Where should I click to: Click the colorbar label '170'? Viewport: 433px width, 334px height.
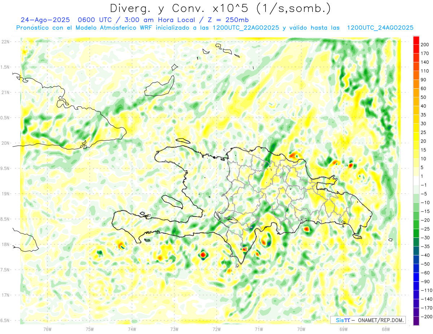point(425,53)
